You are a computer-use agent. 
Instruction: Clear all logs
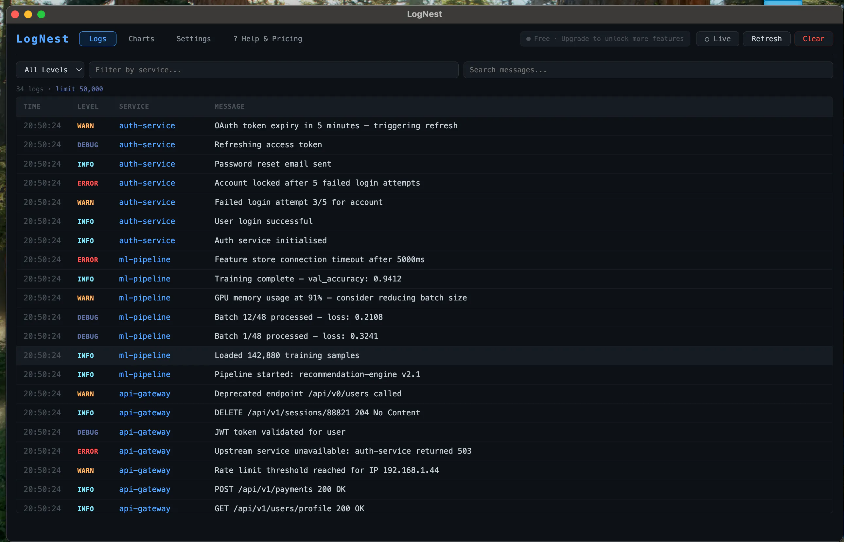click(813, 39)
